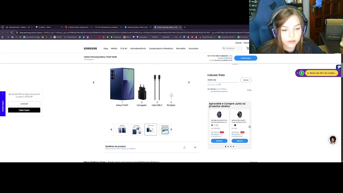Open the Documentos Google bookmark
The image size is (343, 193).
[x=31, y=37]
